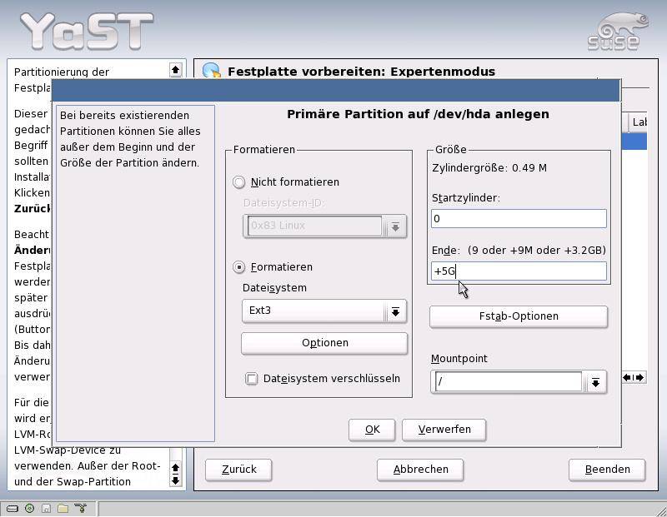This screenshot has width=667, height=517.
Task: Open the Dateisystem "Ext3" dropdown
Action: point(324,311)
